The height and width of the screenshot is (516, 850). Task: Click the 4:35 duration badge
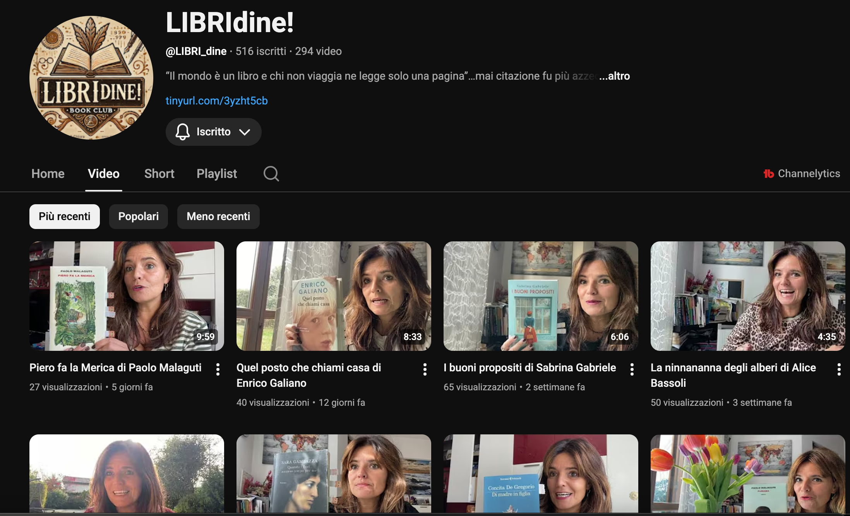click(x=827, y=337)
